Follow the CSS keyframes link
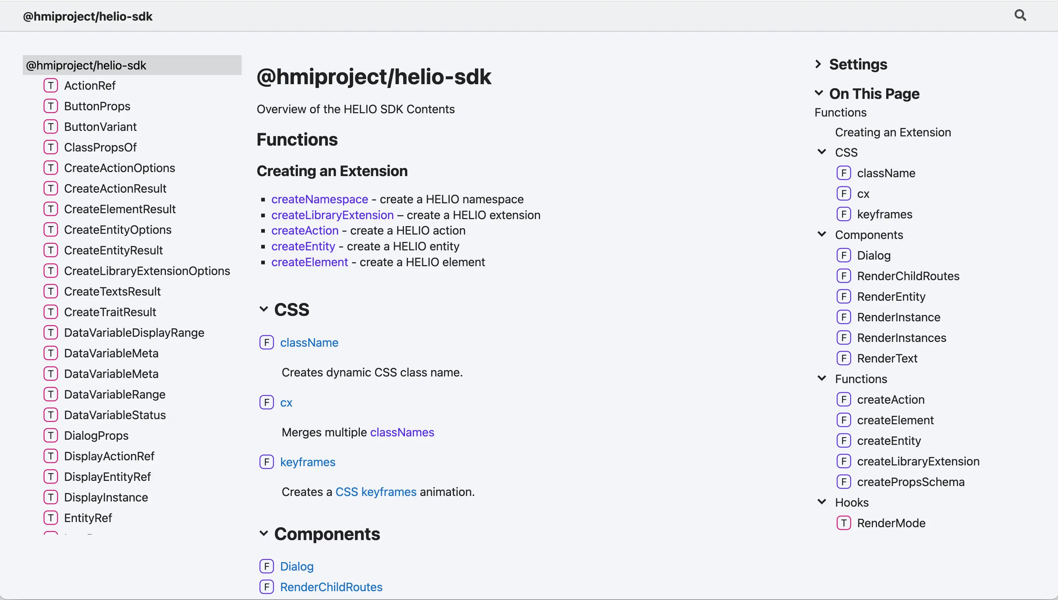The width and height of the screenshot is (1058, 600). [376, 492]
